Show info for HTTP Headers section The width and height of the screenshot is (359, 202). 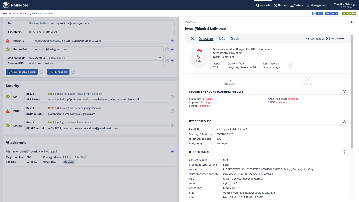[344, 152]
